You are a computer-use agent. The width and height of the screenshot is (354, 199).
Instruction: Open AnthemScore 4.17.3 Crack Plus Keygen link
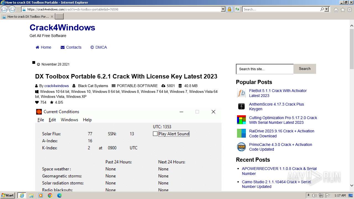(x=276, y=106)
